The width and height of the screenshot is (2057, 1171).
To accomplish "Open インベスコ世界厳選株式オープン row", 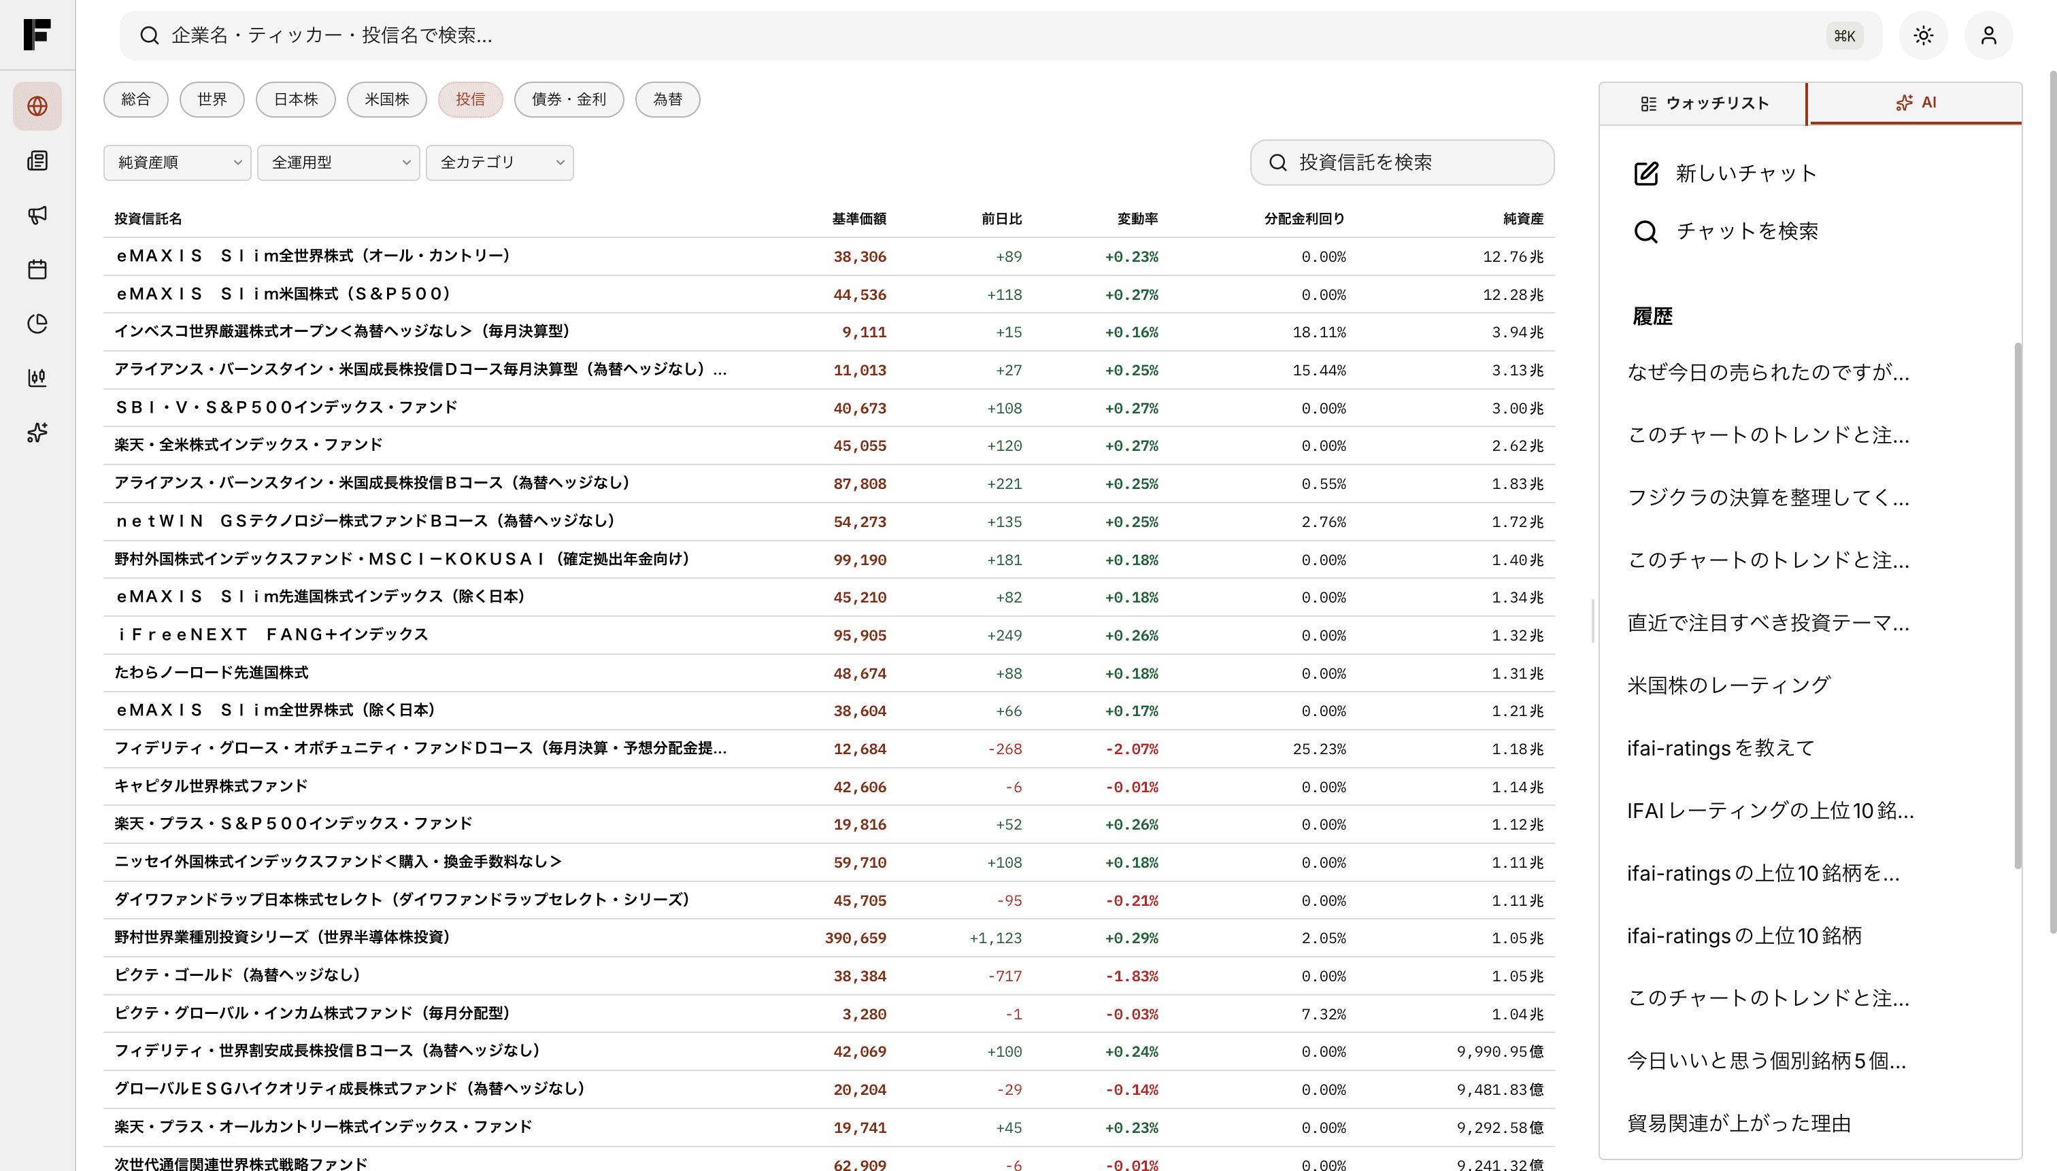I will 829,332.
